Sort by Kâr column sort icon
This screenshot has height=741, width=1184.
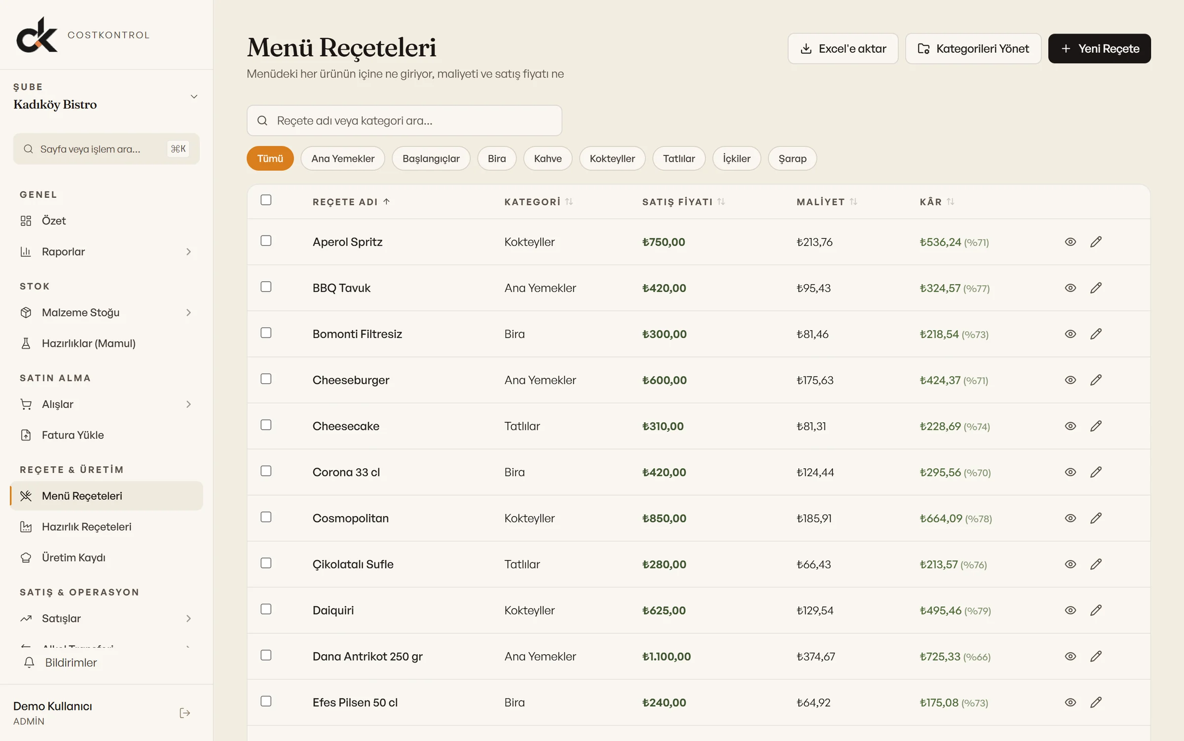950,201
